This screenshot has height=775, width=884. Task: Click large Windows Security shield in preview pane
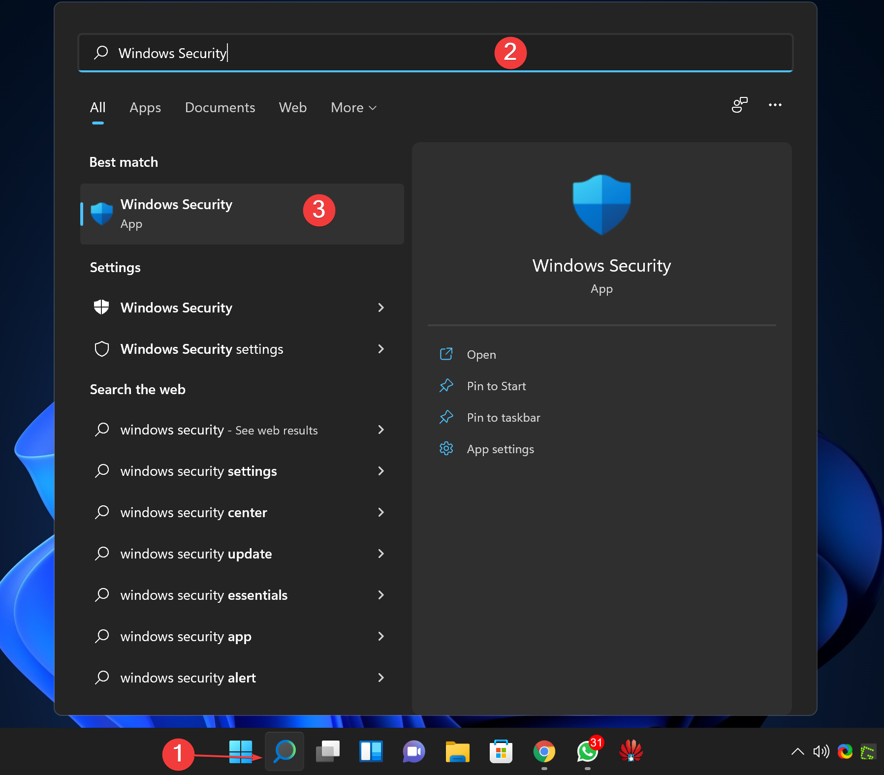601,204
